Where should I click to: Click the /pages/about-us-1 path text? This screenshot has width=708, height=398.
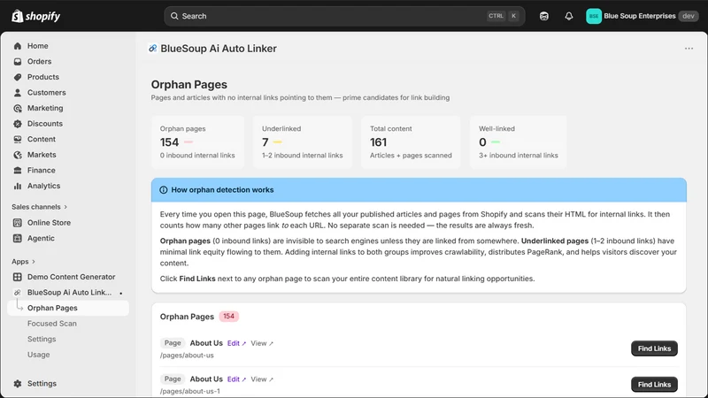coord(190,391)
